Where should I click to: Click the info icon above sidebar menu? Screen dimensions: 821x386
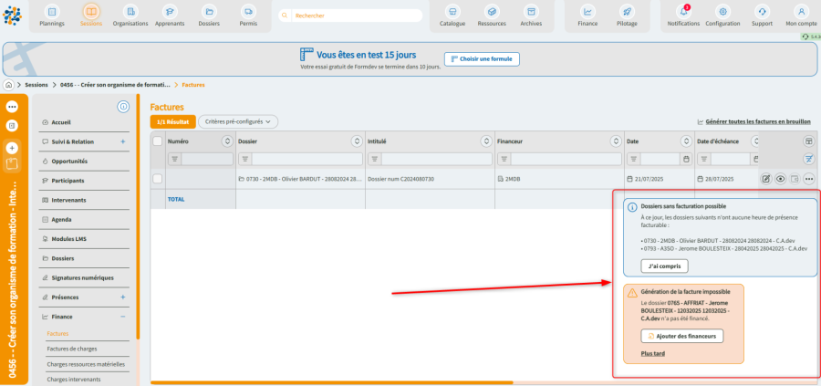[x=124, y=108]
